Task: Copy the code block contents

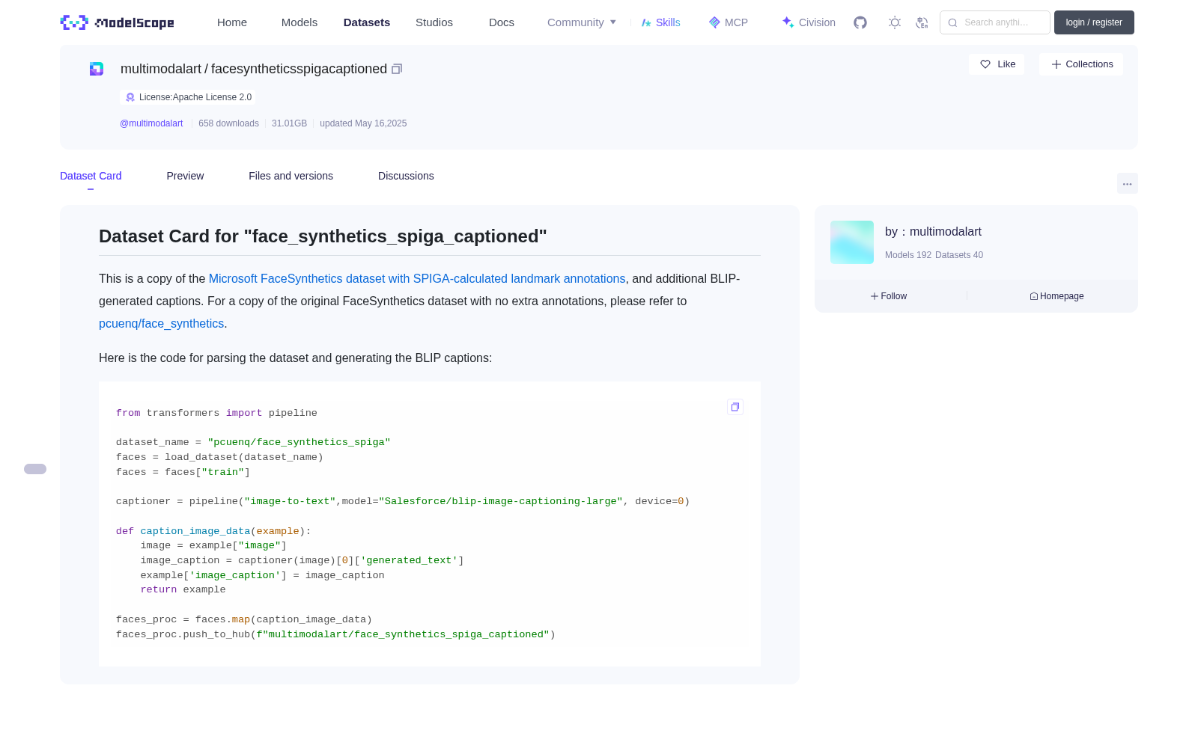Action: (x=735, y=407)
